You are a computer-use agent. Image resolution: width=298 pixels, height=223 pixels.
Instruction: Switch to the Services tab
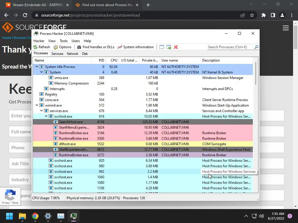tap(57, 54)
